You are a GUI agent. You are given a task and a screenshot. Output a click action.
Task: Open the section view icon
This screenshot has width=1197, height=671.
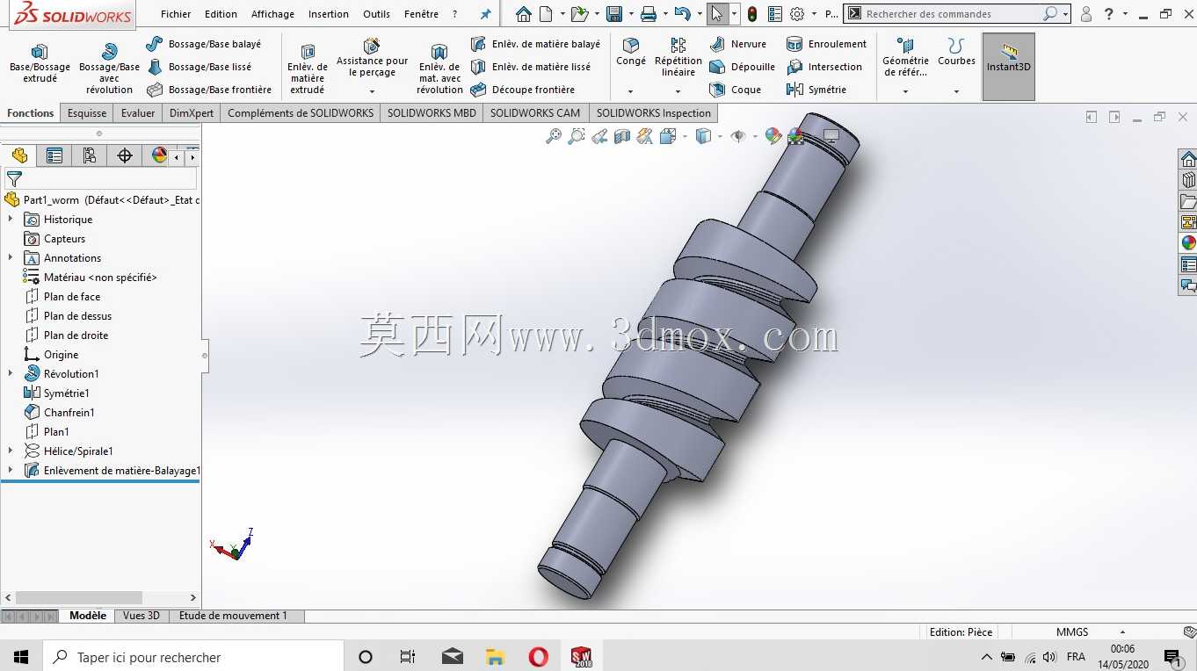coord(622,136)
